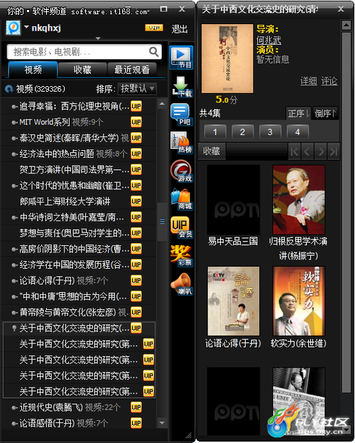
Task: Open the VIP 会员 membership icon
Action: tap(182, 228)
